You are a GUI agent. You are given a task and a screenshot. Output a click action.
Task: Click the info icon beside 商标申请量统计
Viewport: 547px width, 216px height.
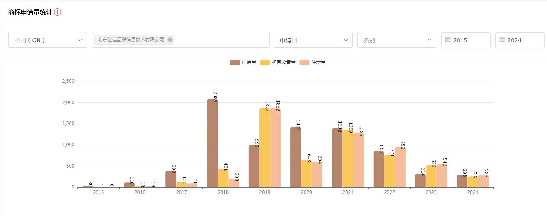coord(58,12)
